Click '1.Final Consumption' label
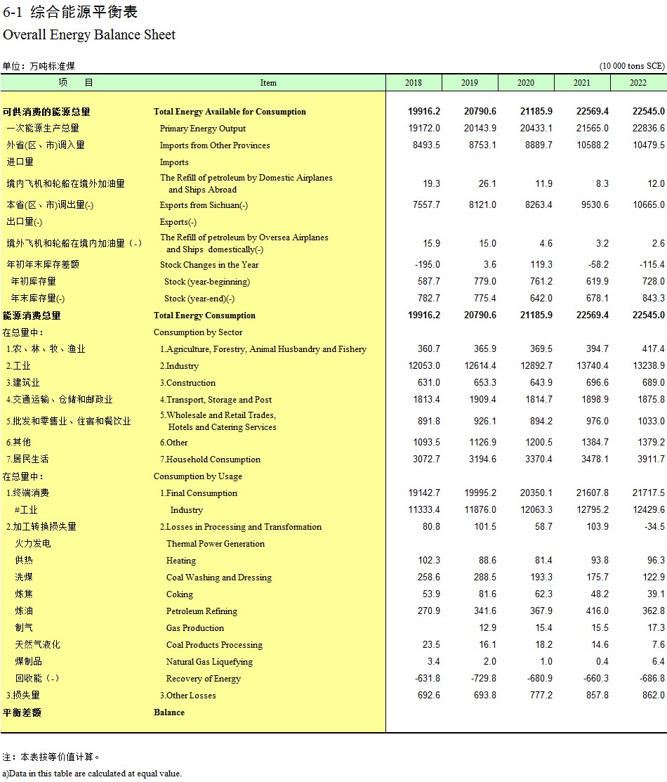The image size is (667, 782). point(199,493)
